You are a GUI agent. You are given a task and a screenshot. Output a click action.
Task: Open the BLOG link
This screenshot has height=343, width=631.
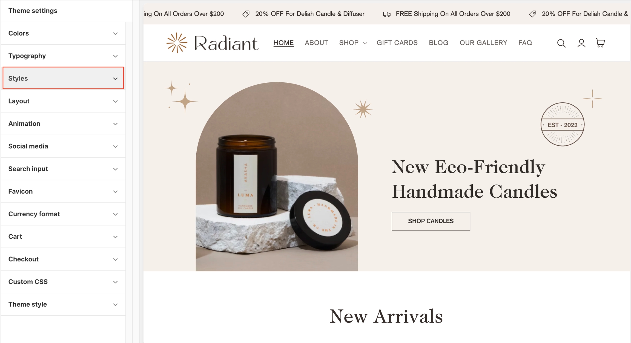(x=438, y=43)
